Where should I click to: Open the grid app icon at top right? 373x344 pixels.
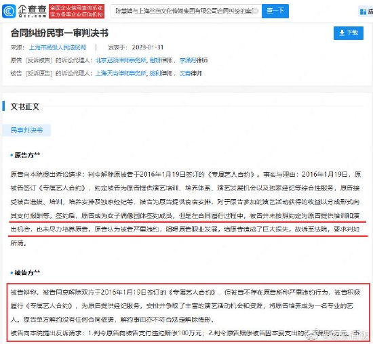click(x=363, y=12)
